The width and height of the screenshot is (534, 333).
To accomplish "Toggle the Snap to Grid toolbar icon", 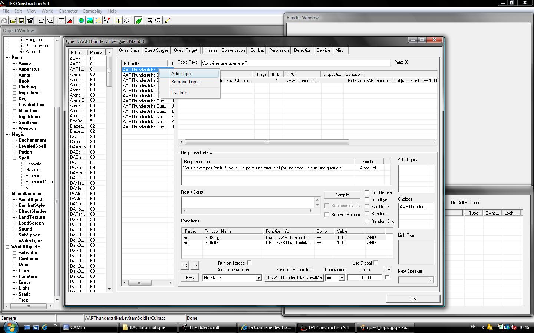I will pyautogui.click(x=62, y=21).
